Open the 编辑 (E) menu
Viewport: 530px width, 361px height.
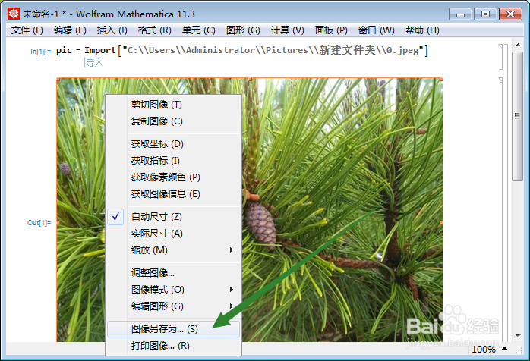[70, 30]
